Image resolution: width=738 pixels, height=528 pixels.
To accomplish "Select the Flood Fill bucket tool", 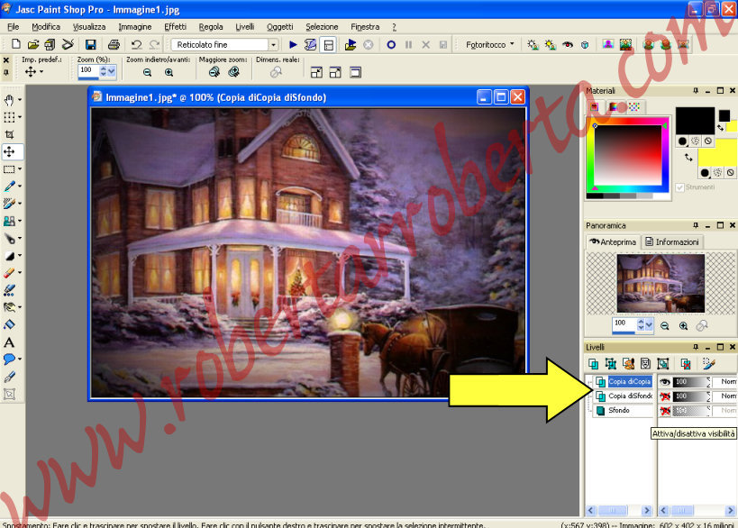I will (x=9, y=324).
